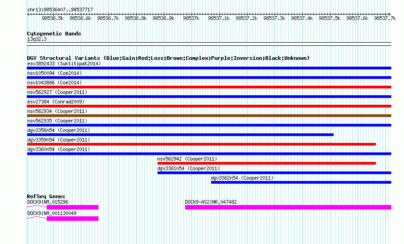The image size is (404, 244).
Task: Click the blue bar for dgv3358n54
Action: coord(180,135)
